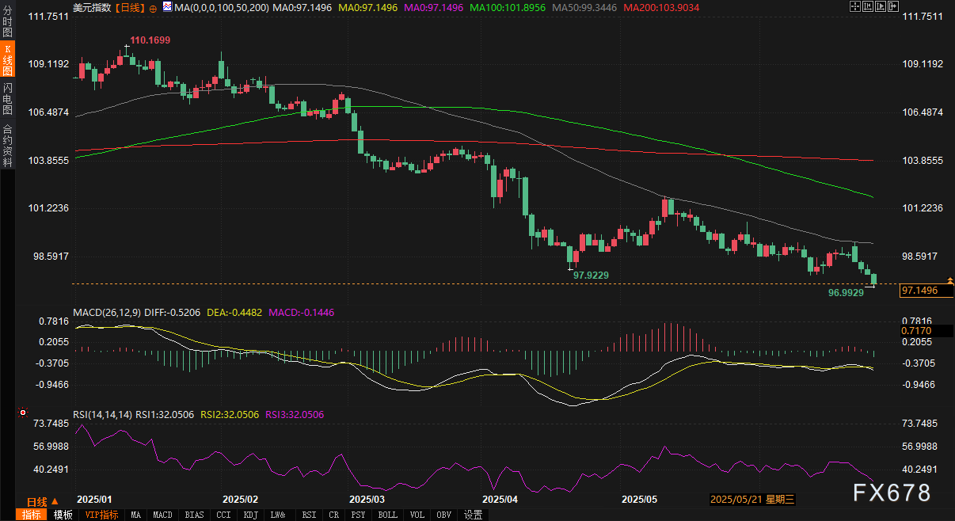
Task: Click the small red icon left of RSI label
Action: [x=23, y=413]
